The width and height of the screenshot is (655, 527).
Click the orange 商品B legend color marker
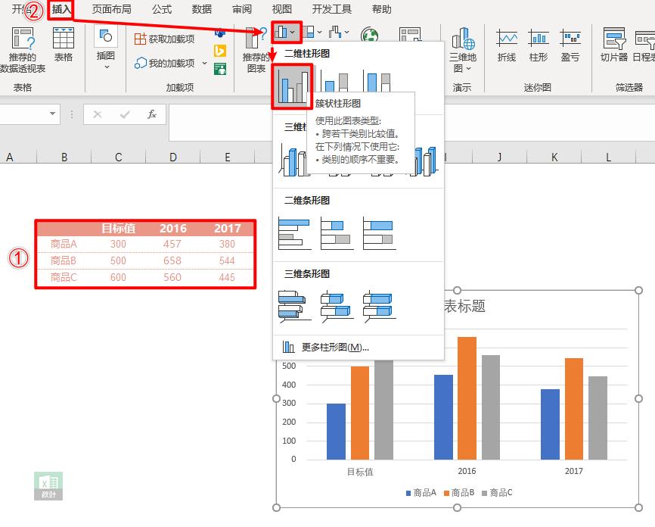[446, 492]
